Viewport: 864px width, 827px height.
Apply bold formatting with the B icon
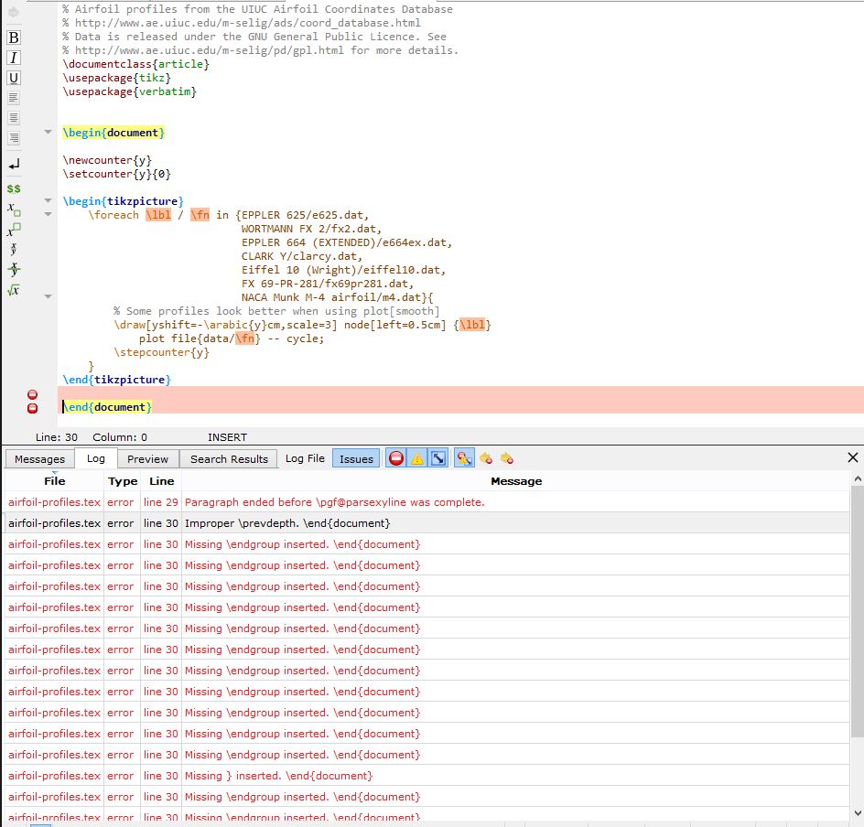(x=14, y=38)
